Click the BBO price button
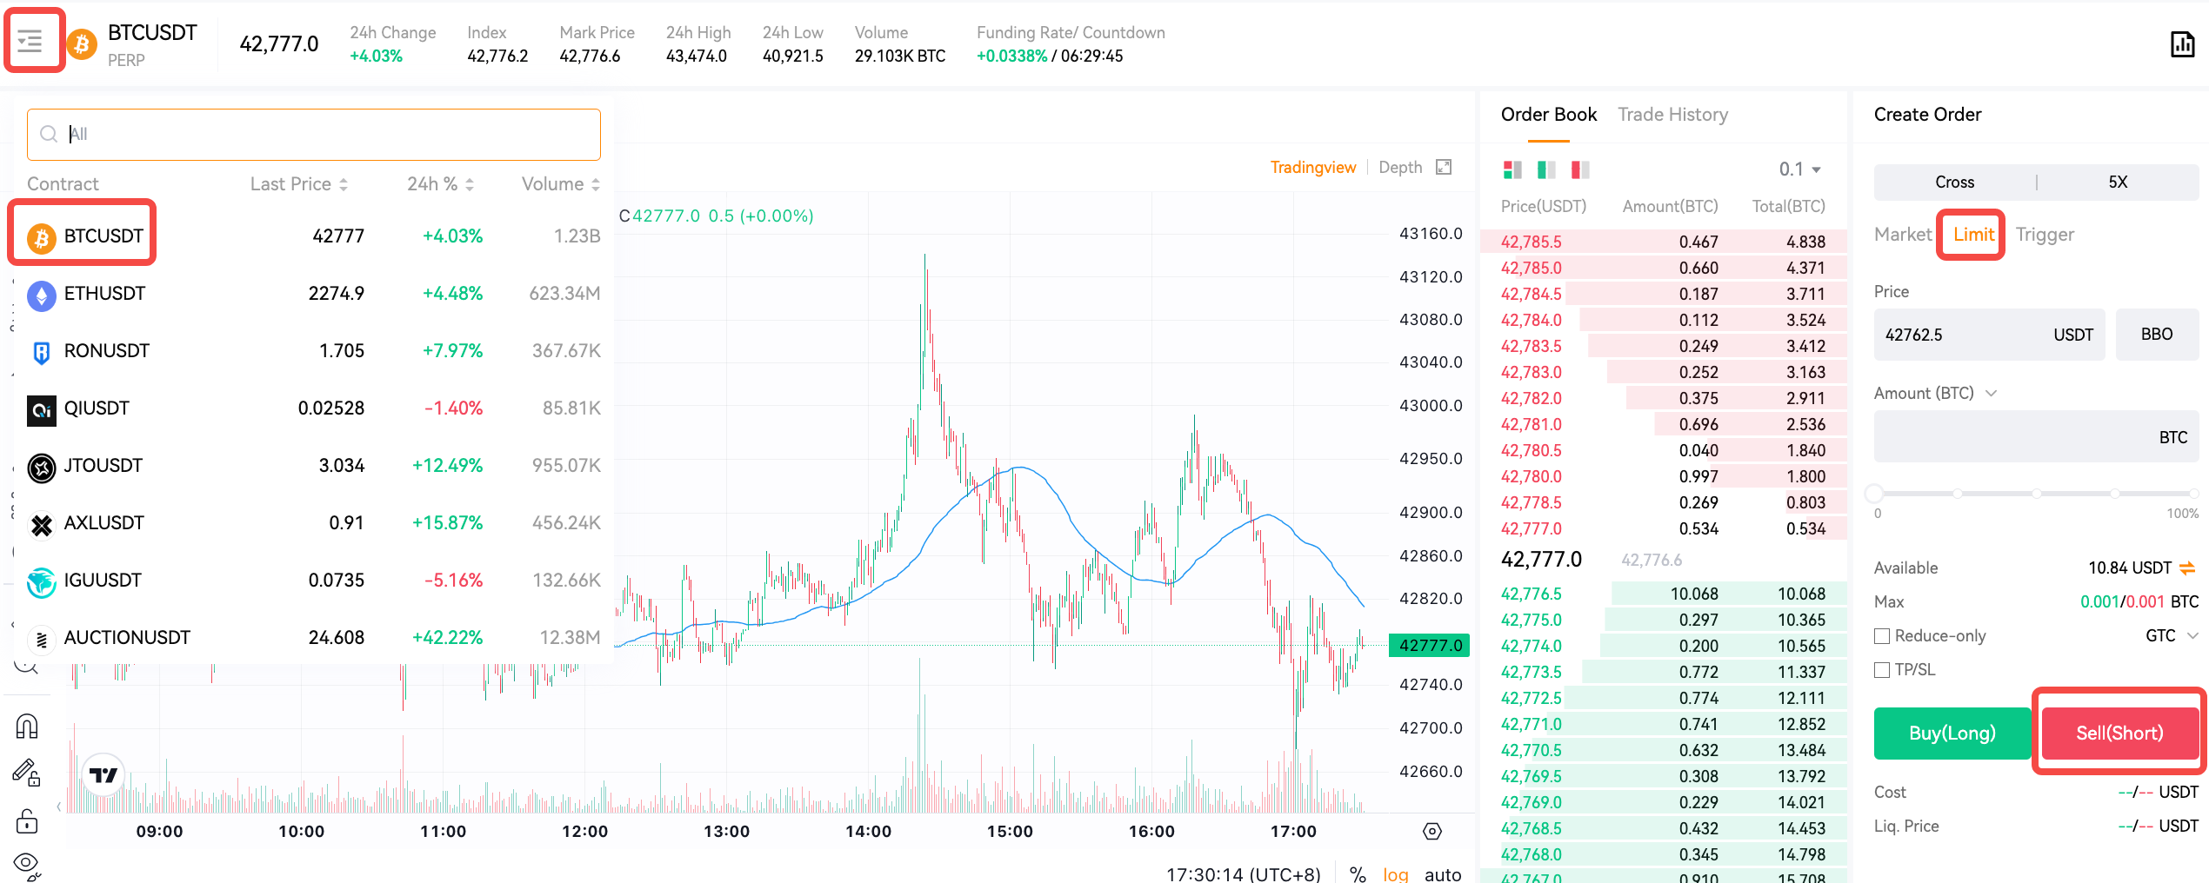The width and height of the screenshot is (2209, 883). click(x=2156, y=335)
